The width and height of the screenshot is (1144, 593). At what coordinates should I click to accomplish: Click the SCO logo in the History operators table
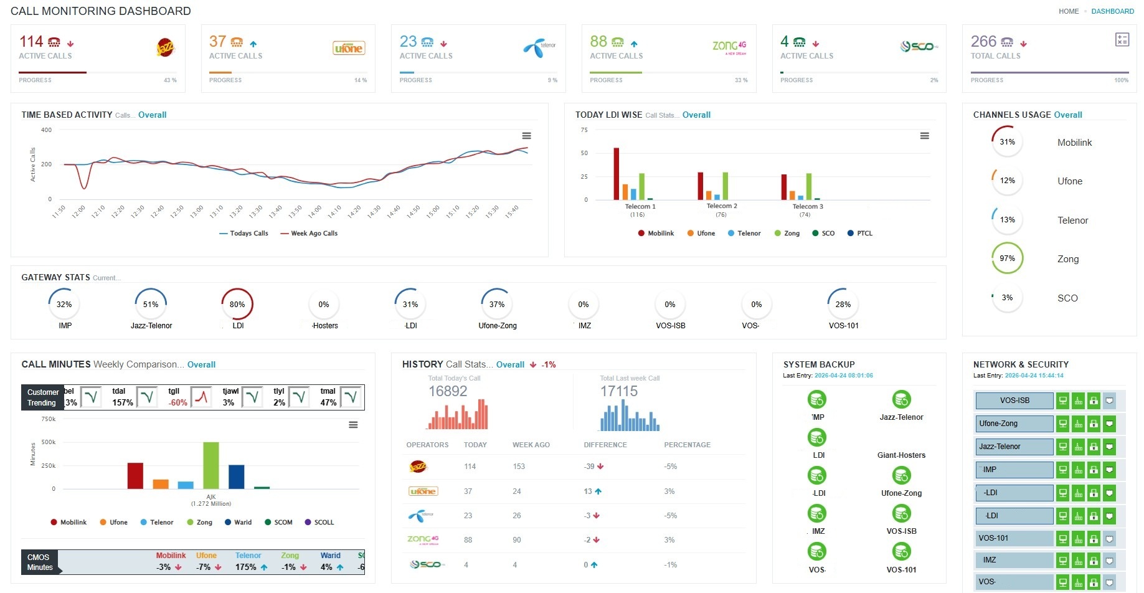(427, 564)
